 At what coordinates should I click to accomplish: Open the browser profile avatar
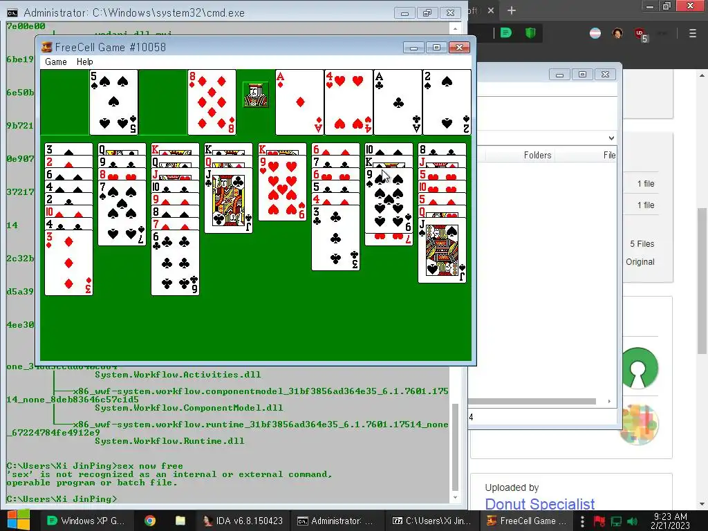[x=617, y=33]
